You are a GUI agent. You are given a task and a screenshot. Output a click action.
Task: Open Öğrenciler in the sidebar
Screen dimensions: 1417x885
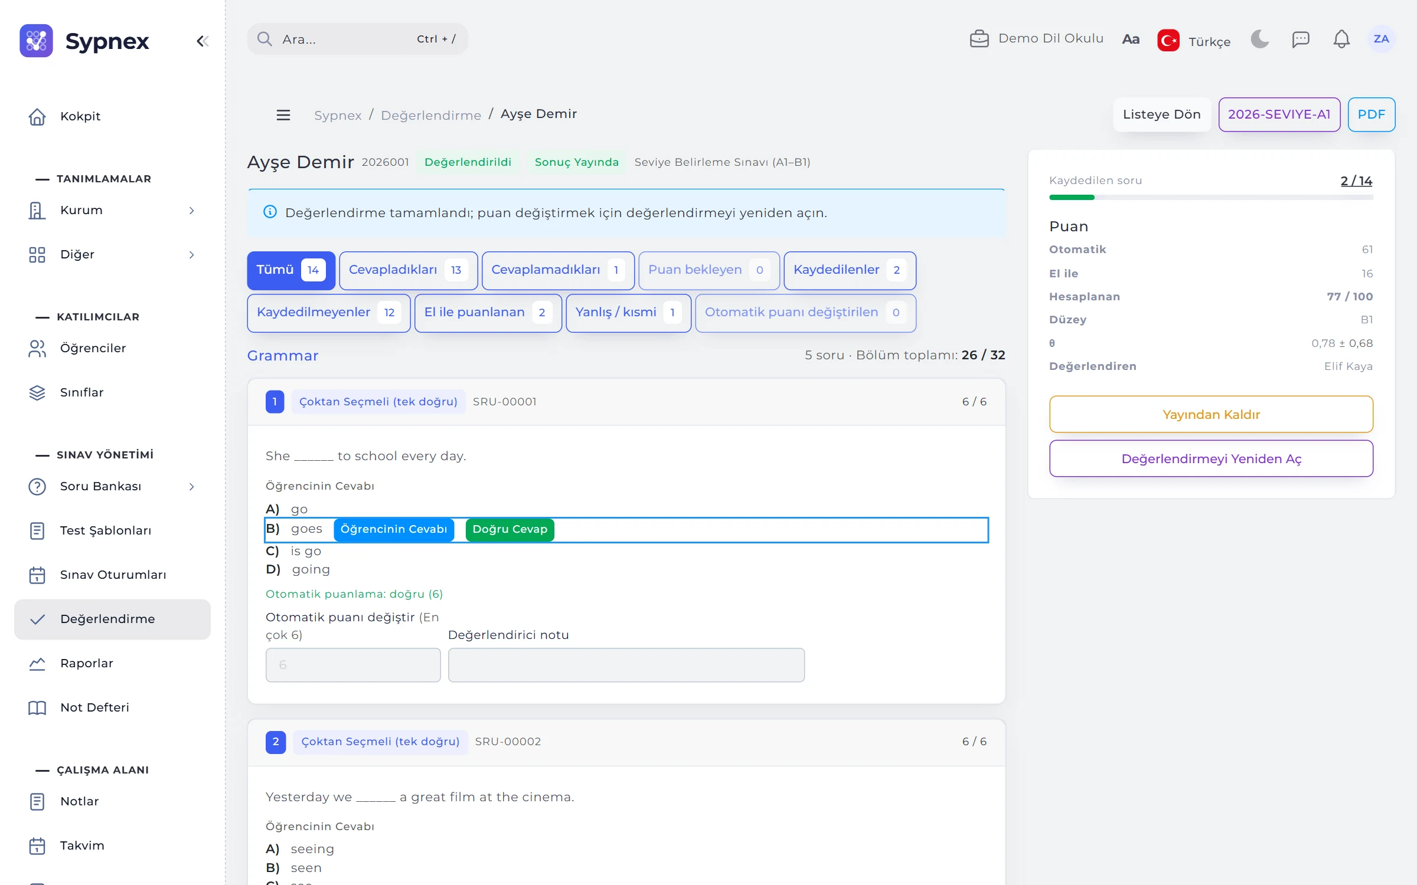pos(112,348)
